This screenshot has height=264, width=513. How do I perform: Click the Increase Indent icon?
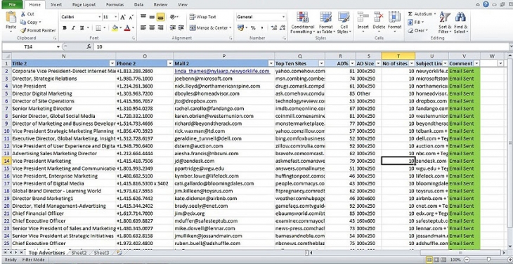181,28
